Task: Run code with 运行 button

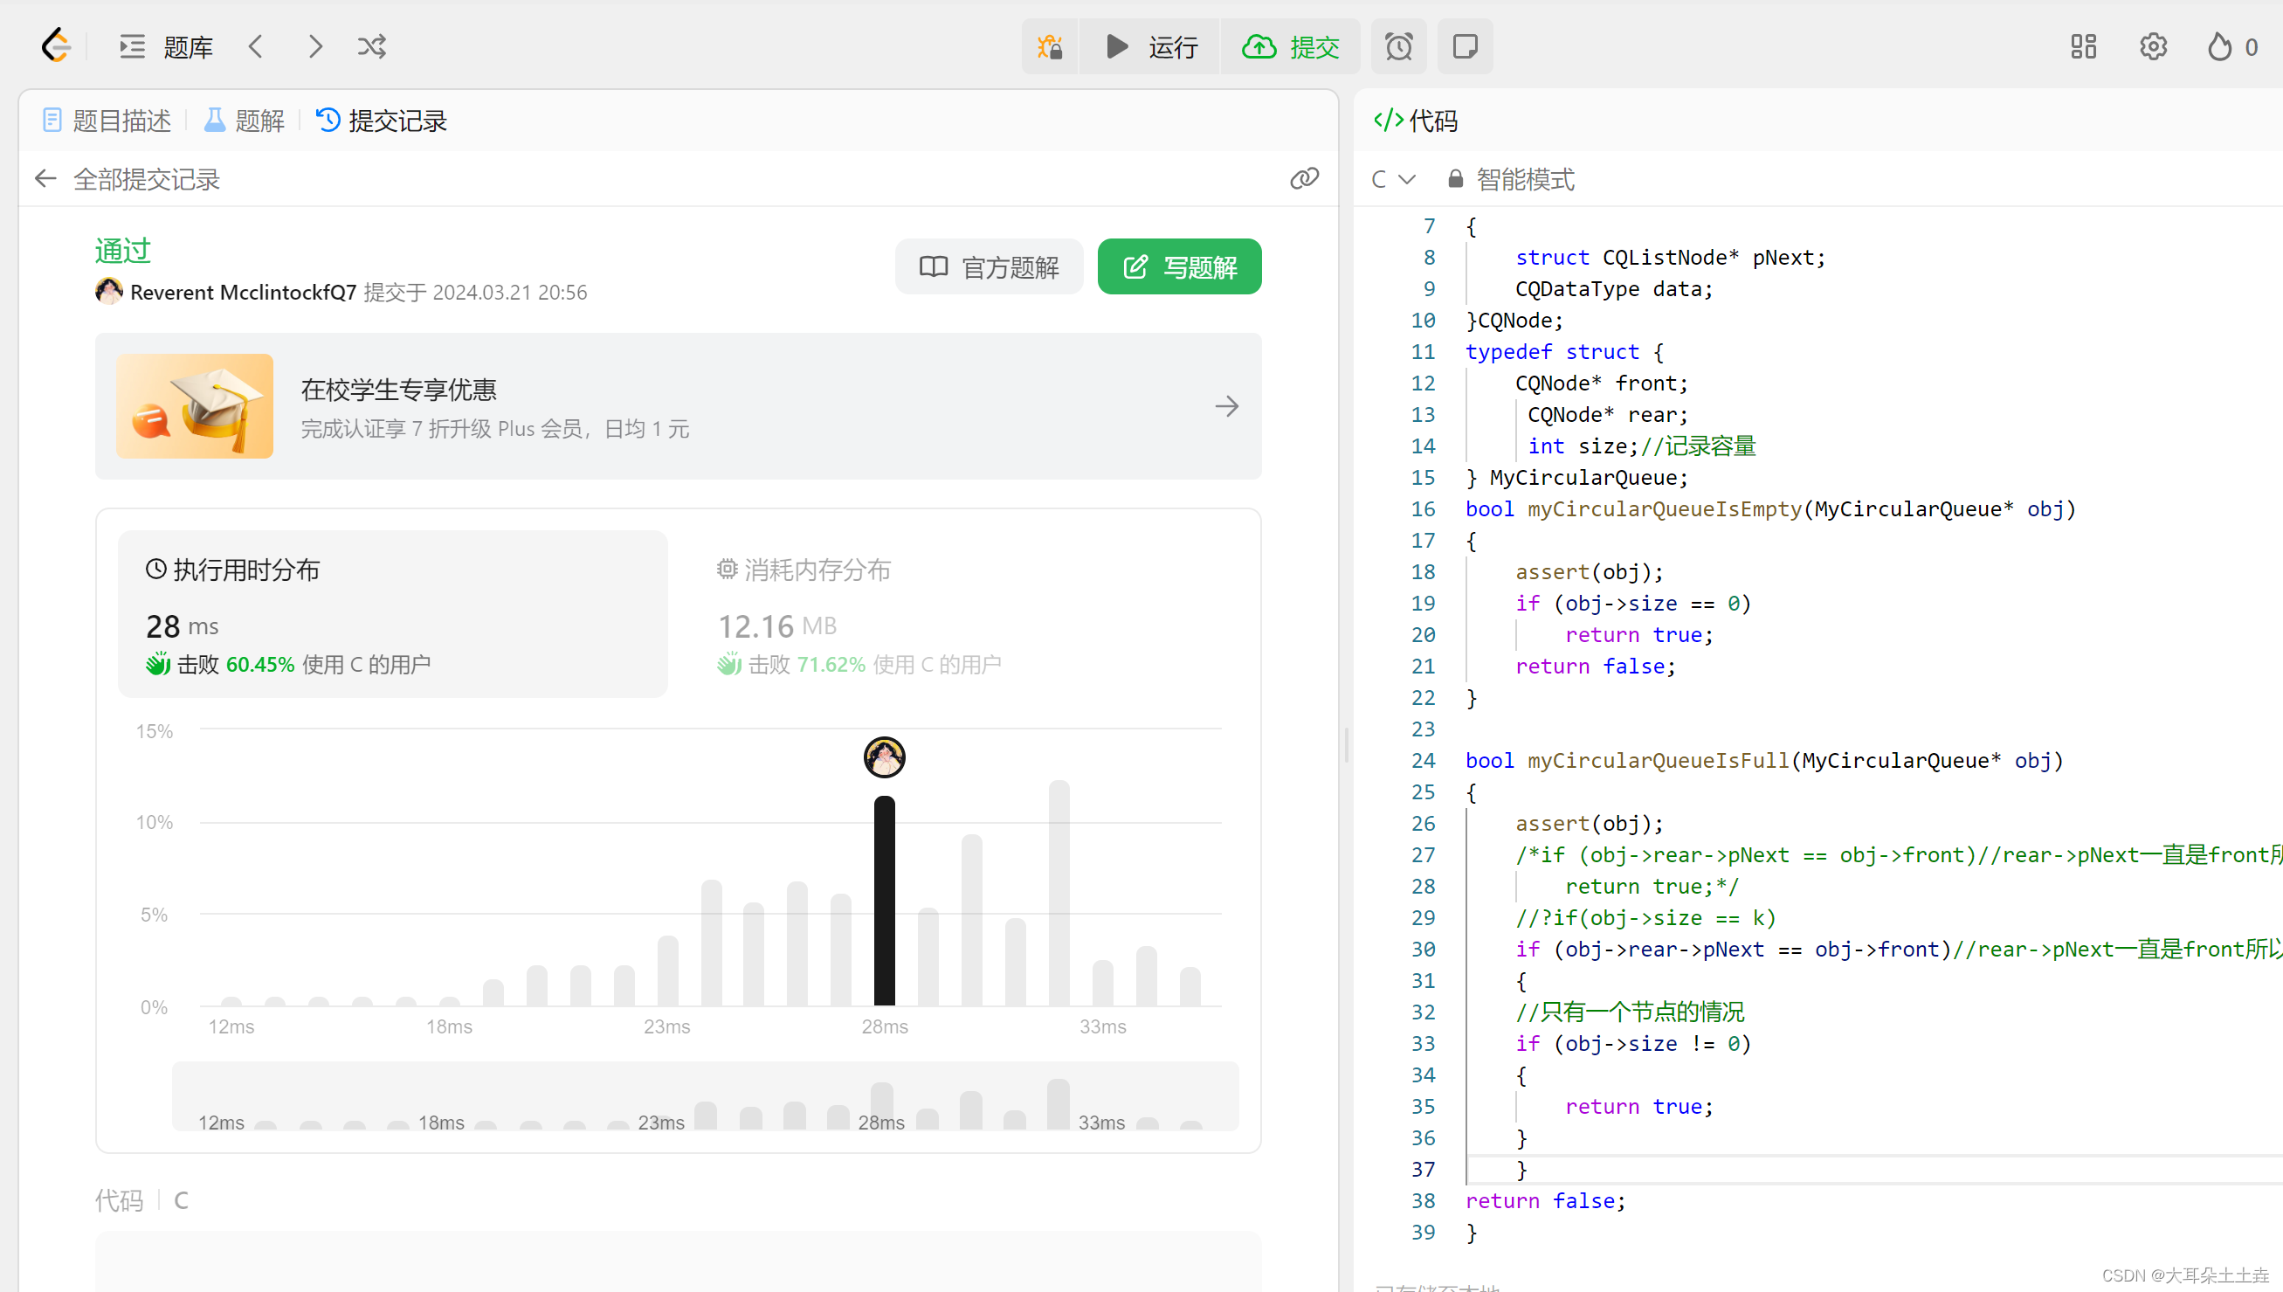Action: (x=1151, y=46)
